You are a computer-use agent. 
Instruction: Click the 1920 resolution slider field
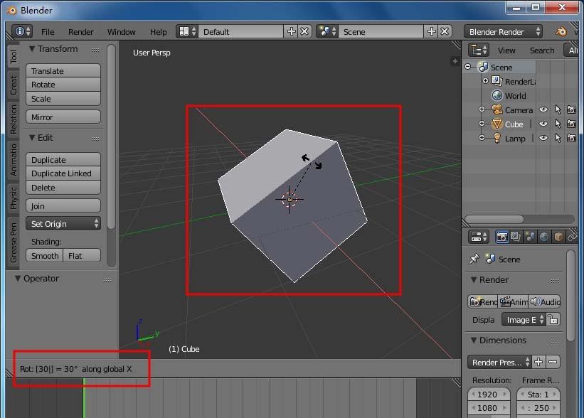coord(489,394)
